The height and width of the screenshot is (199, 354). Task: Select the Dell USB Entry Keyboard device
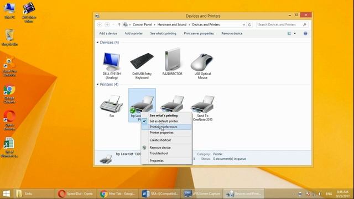142,65
